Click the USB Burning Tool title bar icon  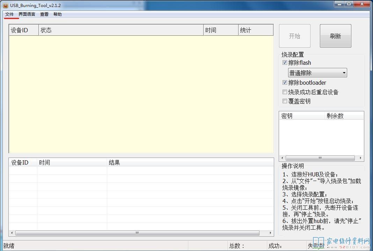point(5,5)
